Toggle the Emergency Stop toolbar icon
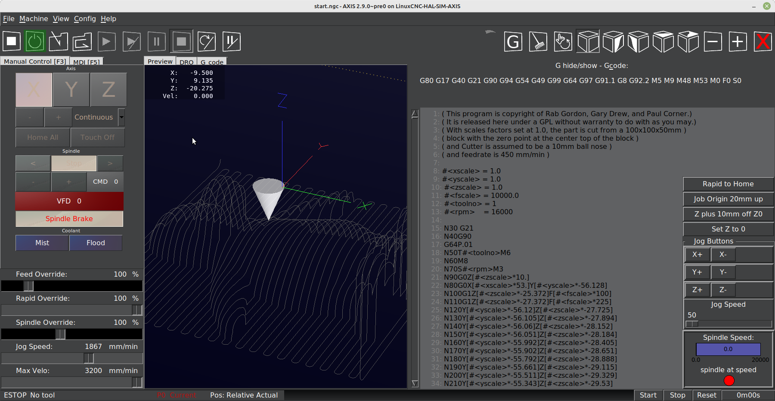Image resolution: width=775 pixels, height=401 pixels. pyautogui.click(x=12, y=42)
